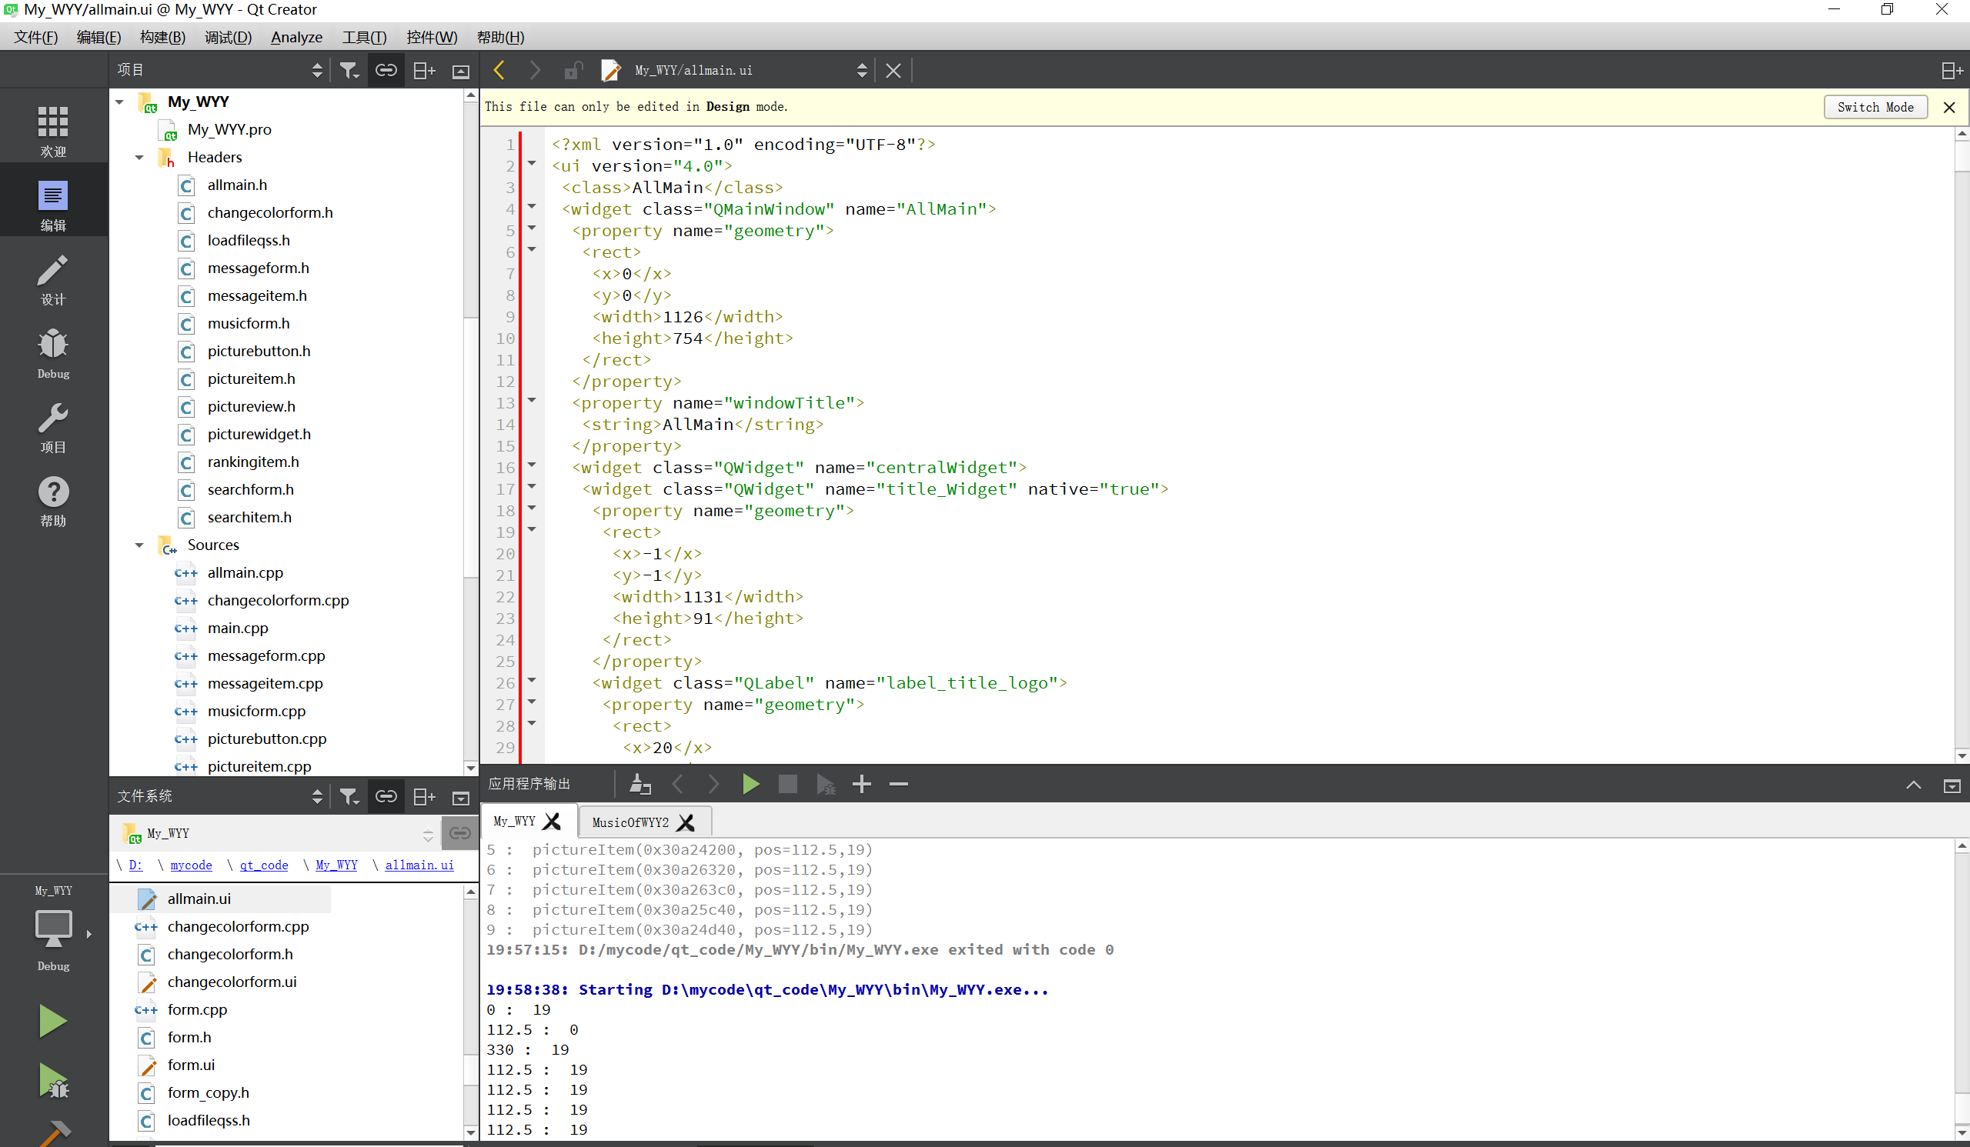This screenshot has height=1147, width=1970.
Task: Toggle file write-lock icon
Action: (573, 70)
